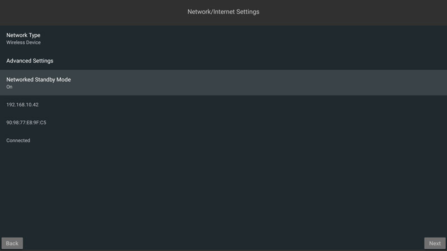
Task: Click the Networked Standby Mode label
Action: [39, 80]
